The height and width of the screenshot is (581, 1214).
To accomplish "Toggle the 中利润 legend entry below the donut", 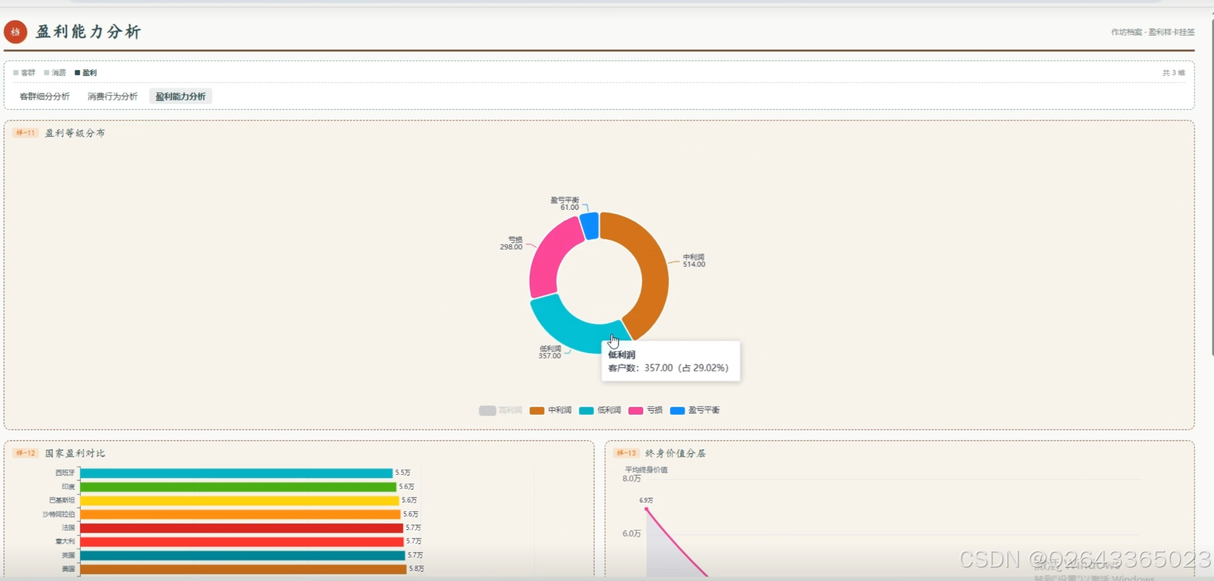I will tap(550, 410).
